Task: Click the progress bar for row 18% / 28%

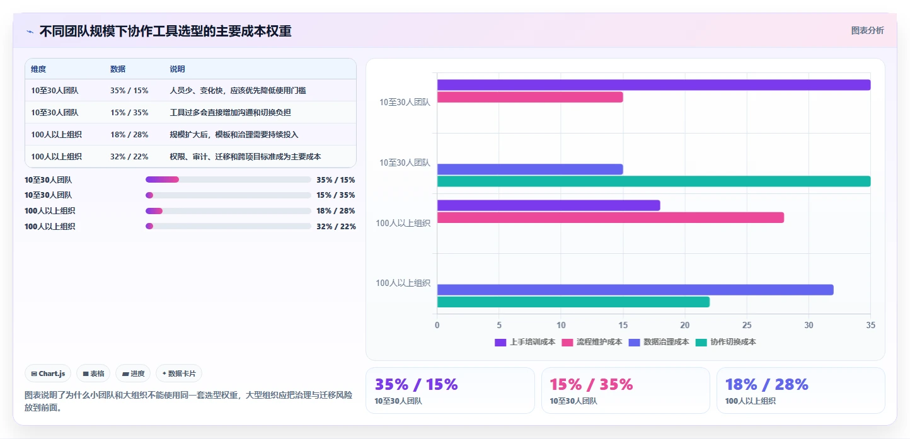Action: (x=228, y=210)
